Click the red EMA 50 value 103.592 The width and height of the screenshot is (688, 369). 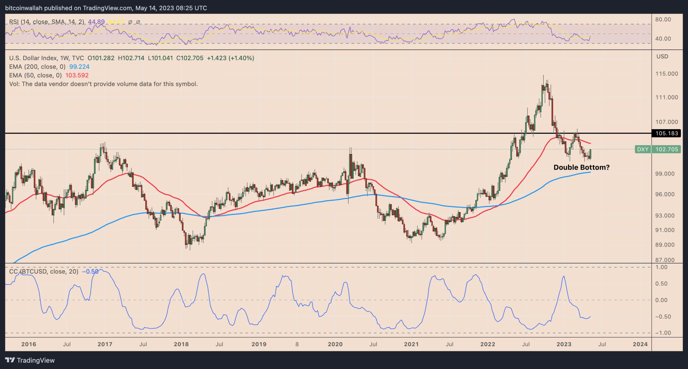coord(77,75)
